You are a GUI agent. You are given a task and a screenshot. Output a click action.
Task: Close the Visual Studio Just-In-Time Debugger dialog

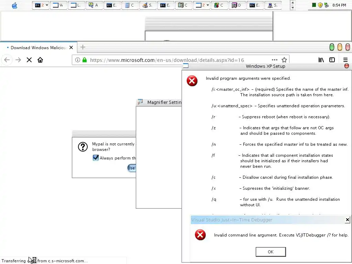pyautogui.click(x=347, y=220)
